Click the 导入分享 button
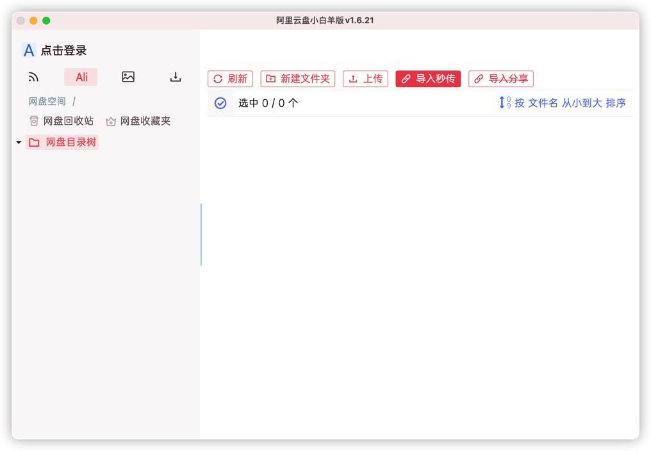651x451 pixels. point(501,79)
